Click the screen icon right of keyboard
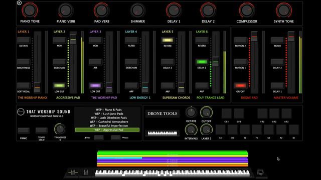This screenshot has height=180, width=321. 260,172
